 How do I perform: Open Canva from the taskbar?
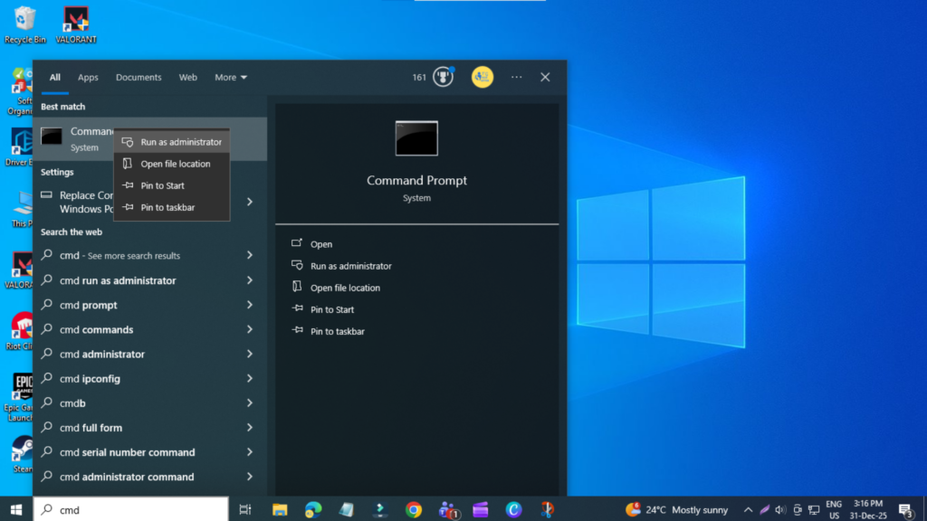pos(512,509)
